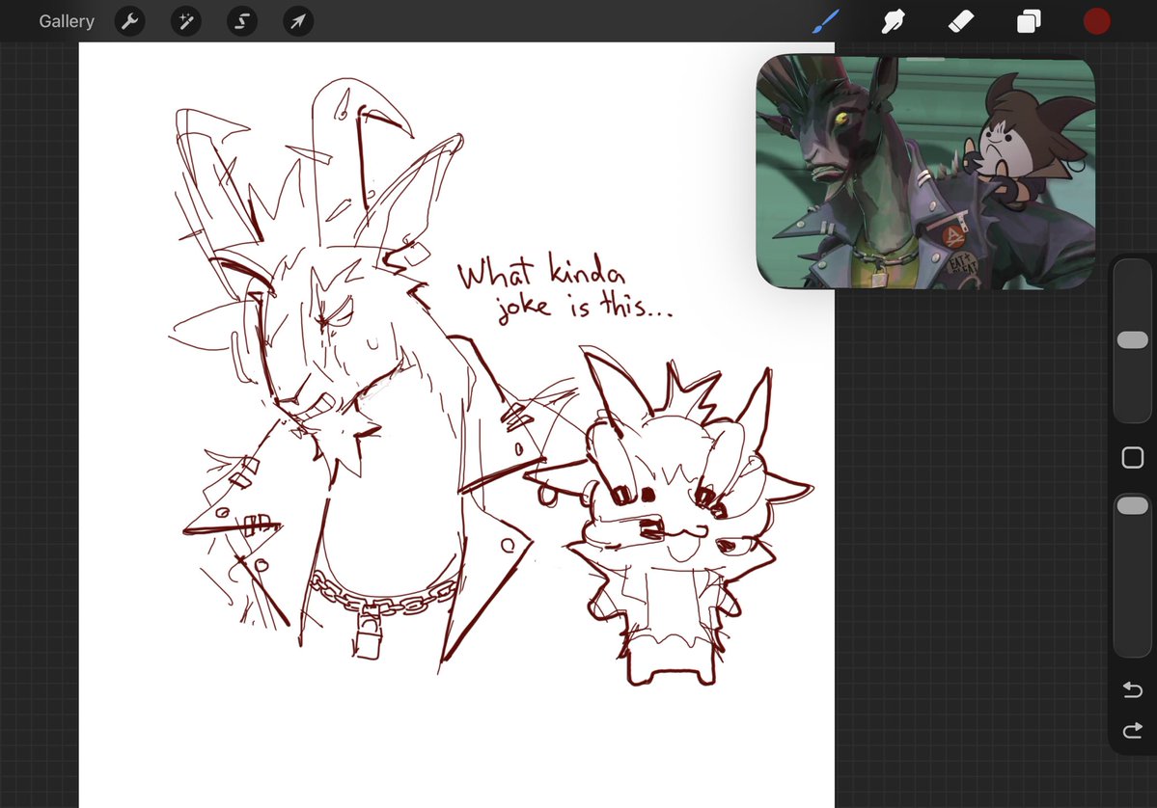Viewport: 1157px width, 808px height.
Task: Tap the floating reference image window
Action: (926, 171)
